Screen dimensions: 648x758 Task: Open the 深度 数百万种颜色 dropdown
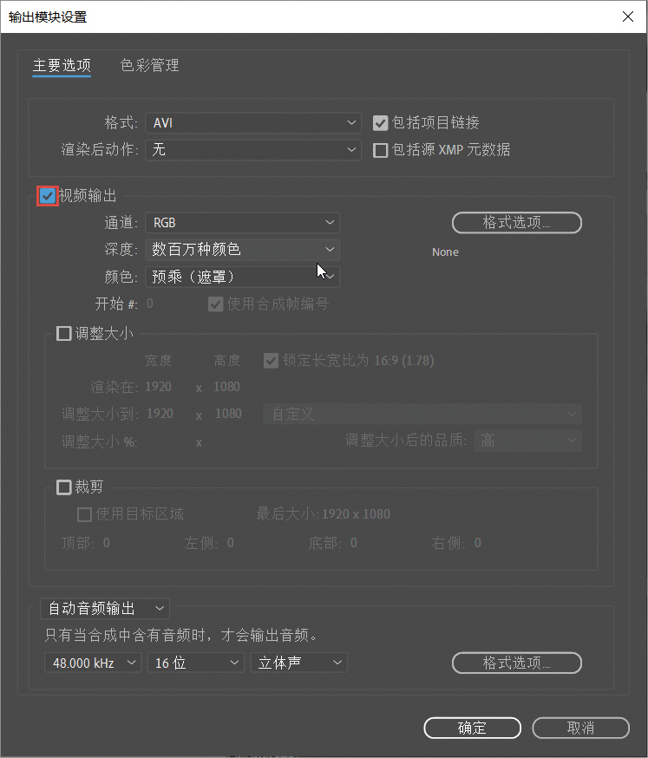point(242,250)
